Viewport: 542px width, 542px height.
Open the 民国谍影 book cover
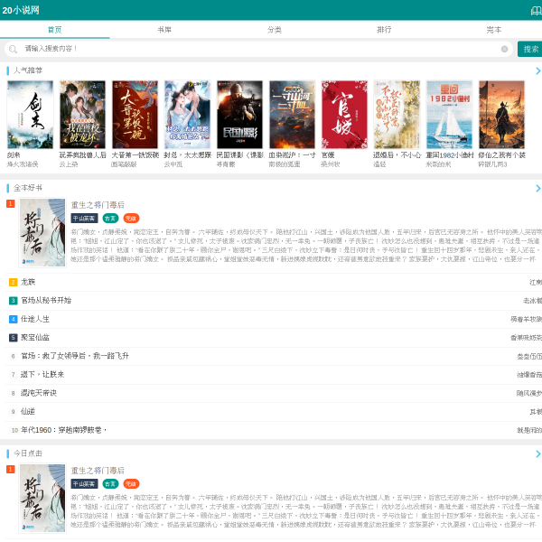point(239,115)
